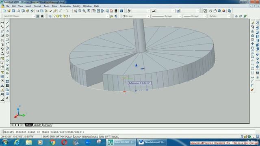Viewport: 260px width, 146px height.
Task: Select the Arc draw tool
Action: [7, 44]
